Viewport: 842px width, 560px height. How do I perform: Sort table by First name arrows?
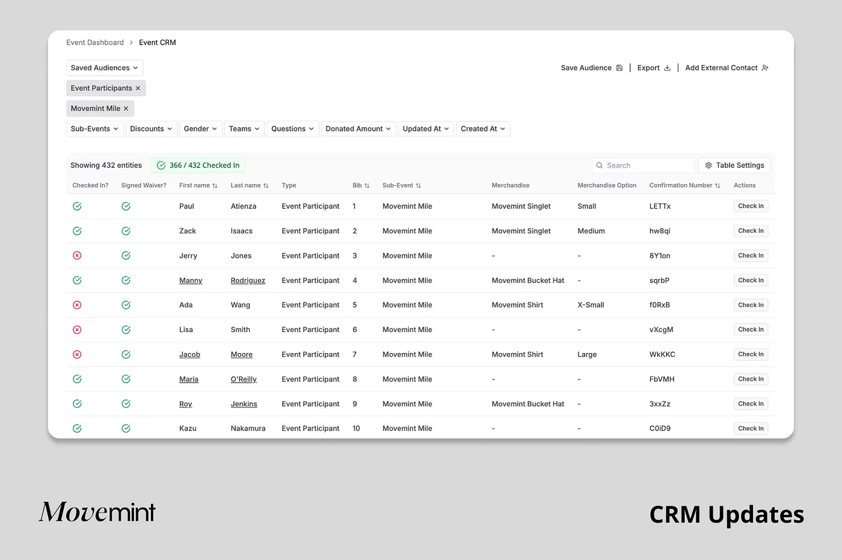(215, 186)
